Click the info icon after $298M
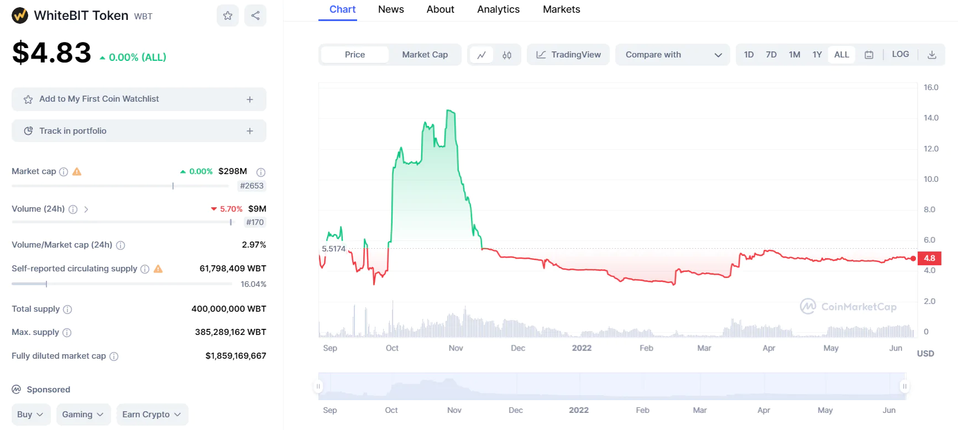 [261, 172]
